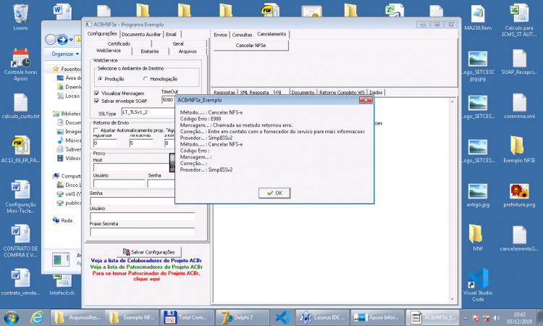Switch to Total Commander taskbar button
This screenshot has height=326, width=543.
point(187,317)
